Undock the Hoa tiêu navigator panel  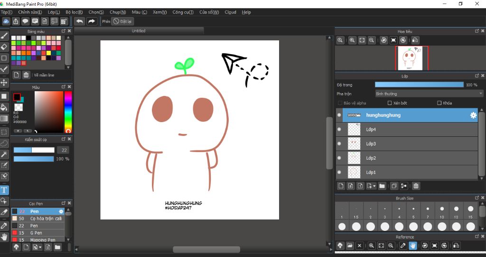[x=477, y=31]
